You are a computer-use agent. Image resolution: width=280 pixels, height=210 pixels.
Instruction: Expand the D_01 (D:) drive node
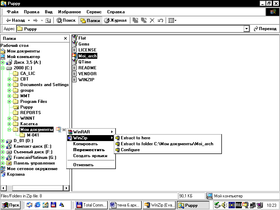point(3,141)
